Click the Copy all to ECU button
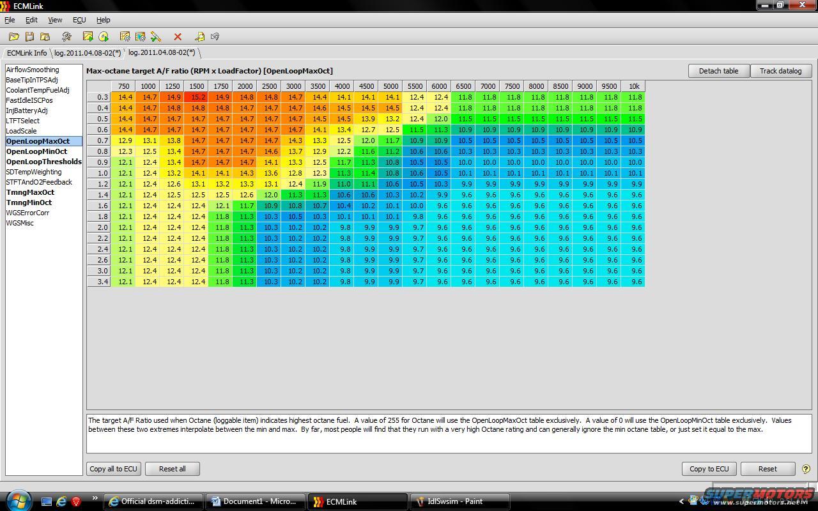 [x=114, y=469]
